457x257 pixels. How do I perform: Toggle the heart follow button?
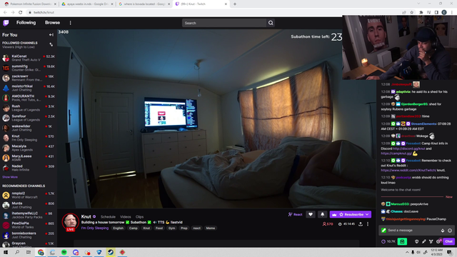tap(311, 214)
